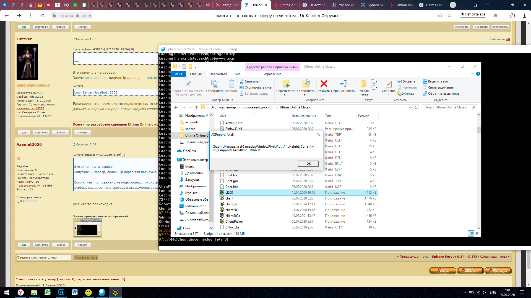Toggle the ON status button under Juzzver
The height and width of the screenshot is (298, 531).
click(x=24, y=245)
